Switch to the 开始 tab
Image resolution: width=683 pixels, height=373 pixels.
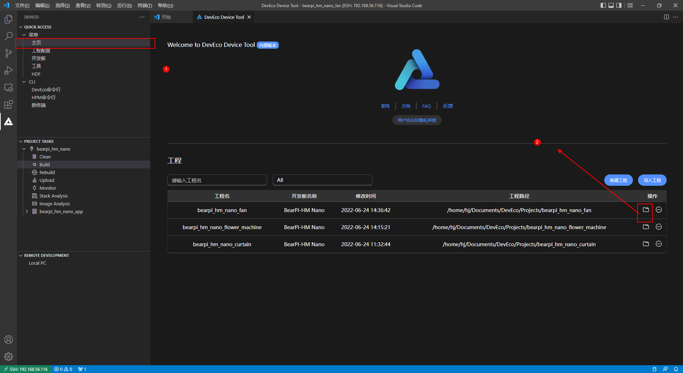166,17
